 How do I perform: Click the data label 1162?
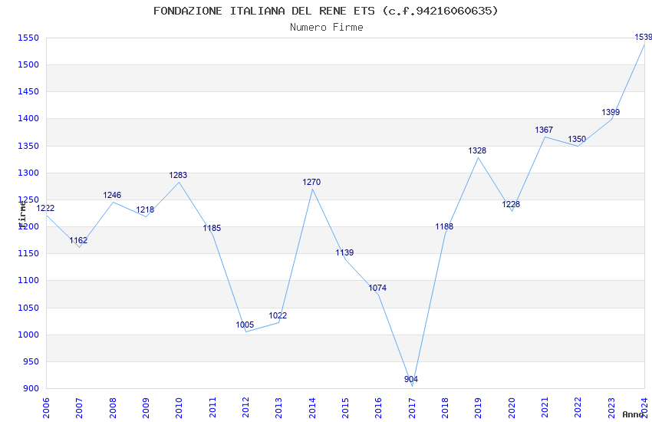(x=78, y=240)
